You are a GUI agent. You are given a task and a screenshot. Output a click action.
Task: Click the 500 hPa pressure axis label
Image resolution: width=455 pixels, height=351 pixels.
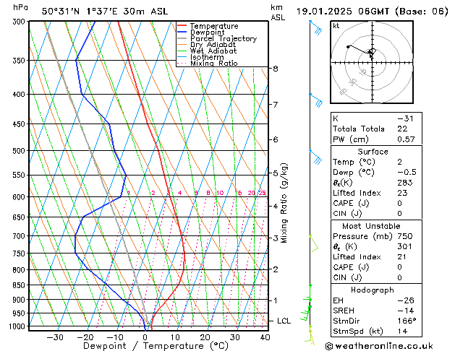(x=20, y=151)
